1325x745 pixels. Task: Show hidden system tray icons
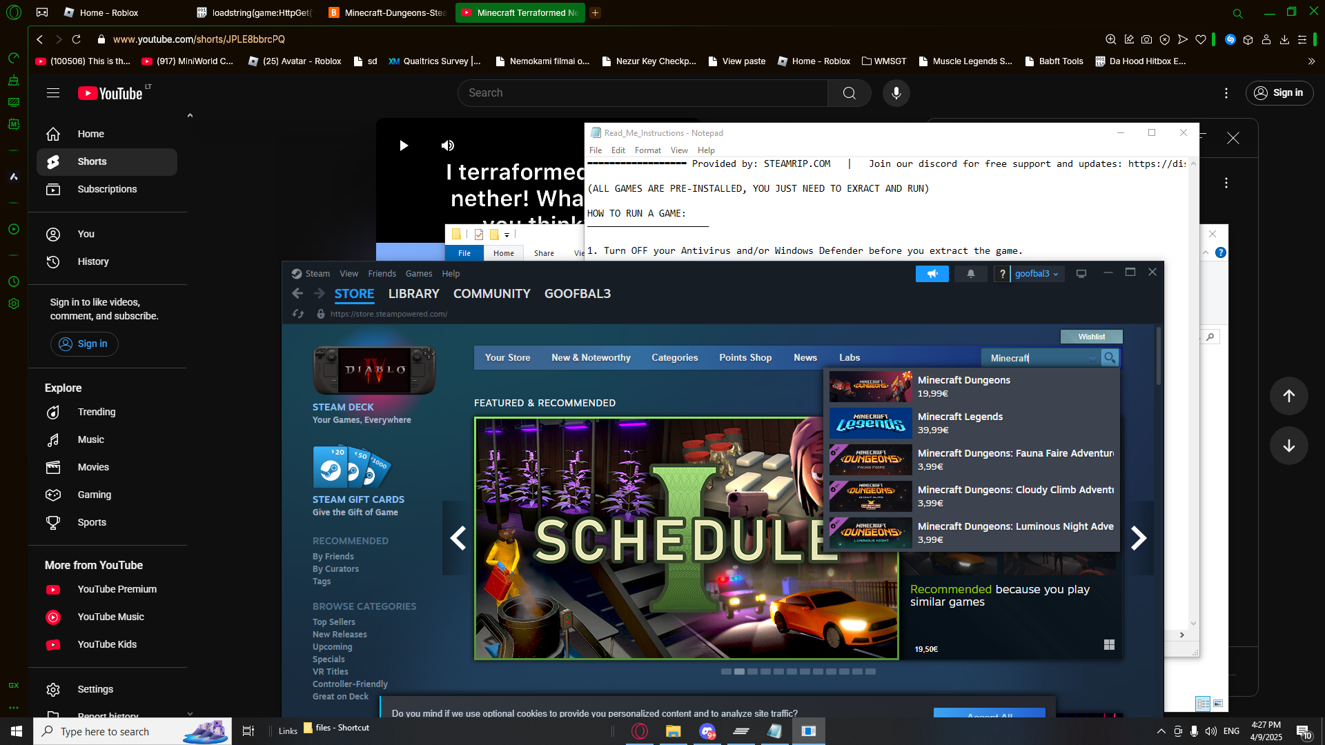pyautogui.click(x=1161, y=731)
